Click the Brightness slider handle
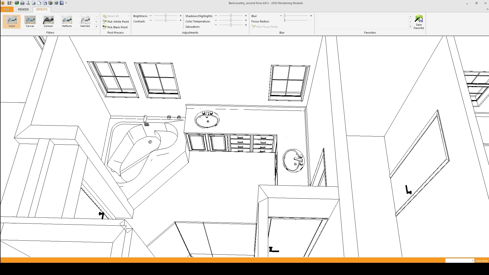Viewport: 489px width, 275px height. [x=166, y=16]
